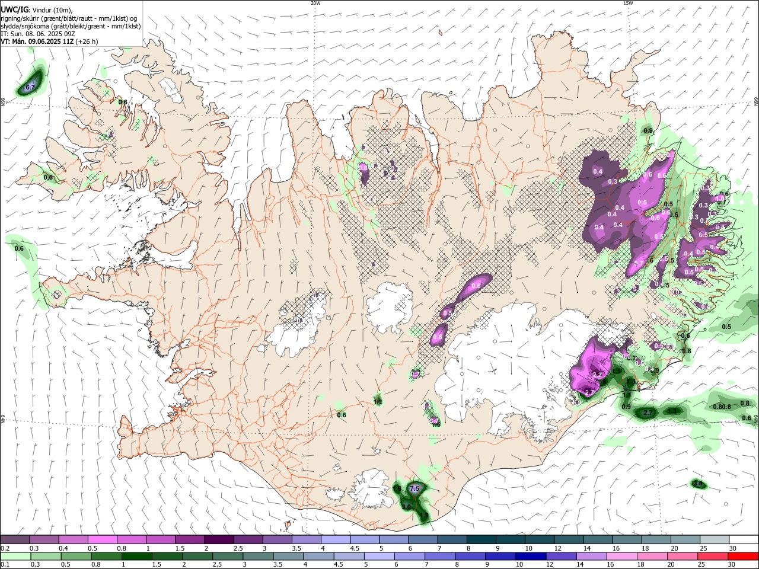Click the 1.3 value in the offshore green patch
Screen dimensions: 759x569
pos(672,411)
